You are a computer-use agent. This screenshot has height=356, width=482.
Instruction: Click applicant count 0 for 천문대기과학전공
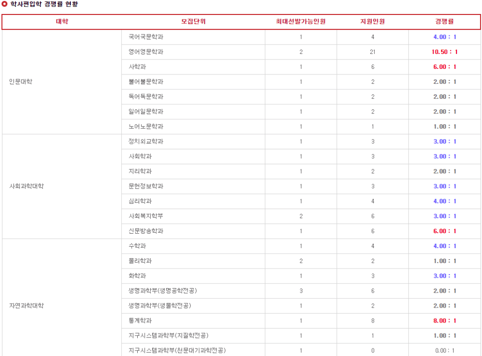click(373, 351)
